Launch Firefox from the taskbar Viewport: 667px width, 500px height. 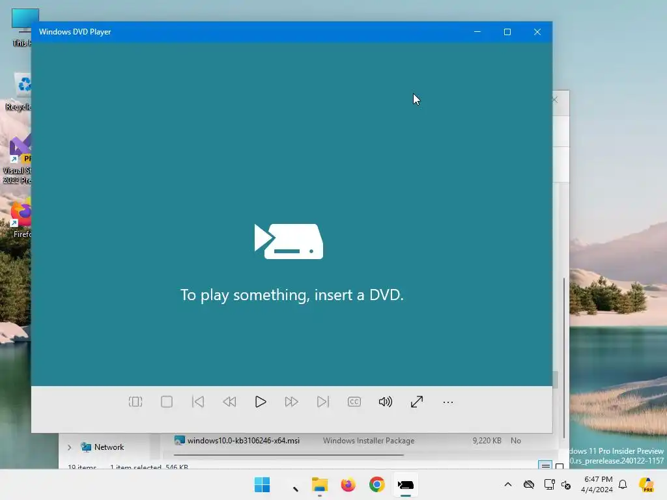pyautogui.click(x=348, y=484)
